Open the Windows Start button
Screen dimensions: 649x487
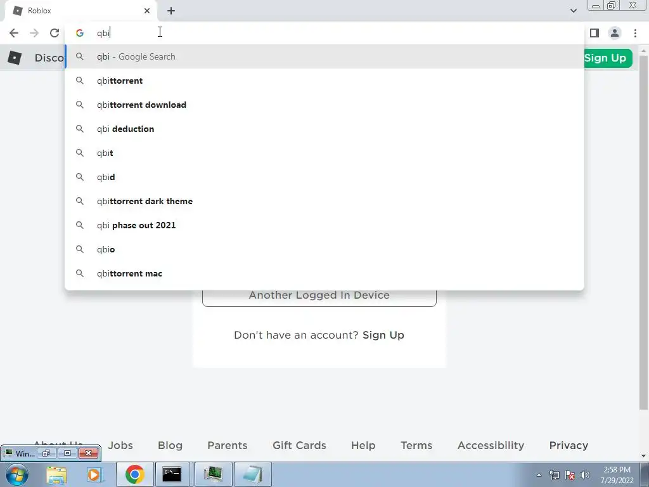17,474
